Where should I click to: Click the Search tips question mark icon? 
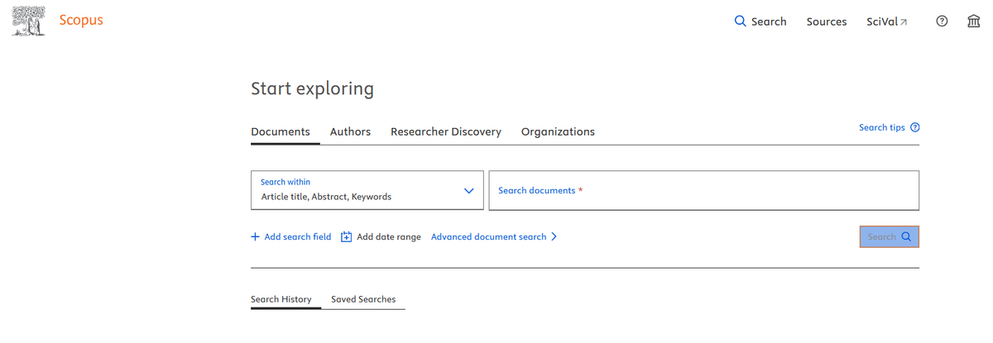click(x=914, y=127)
